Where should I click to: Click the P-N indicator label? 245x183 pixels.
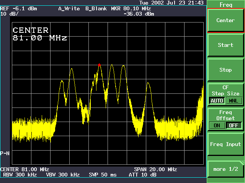pos(5,153)
